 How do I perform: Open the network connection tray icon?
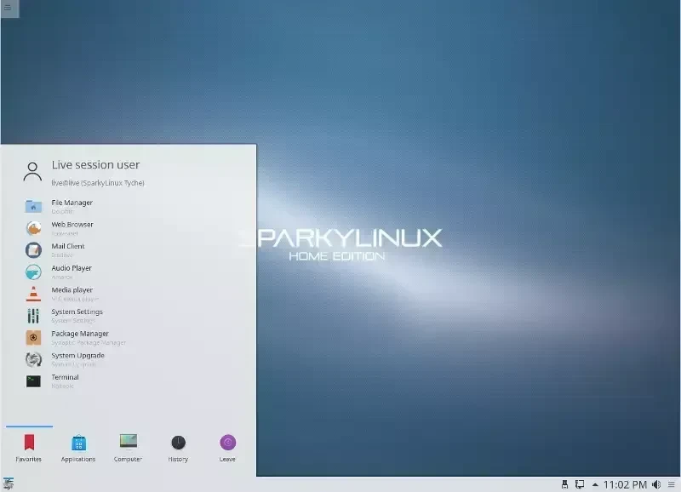(x=580, y=484)
